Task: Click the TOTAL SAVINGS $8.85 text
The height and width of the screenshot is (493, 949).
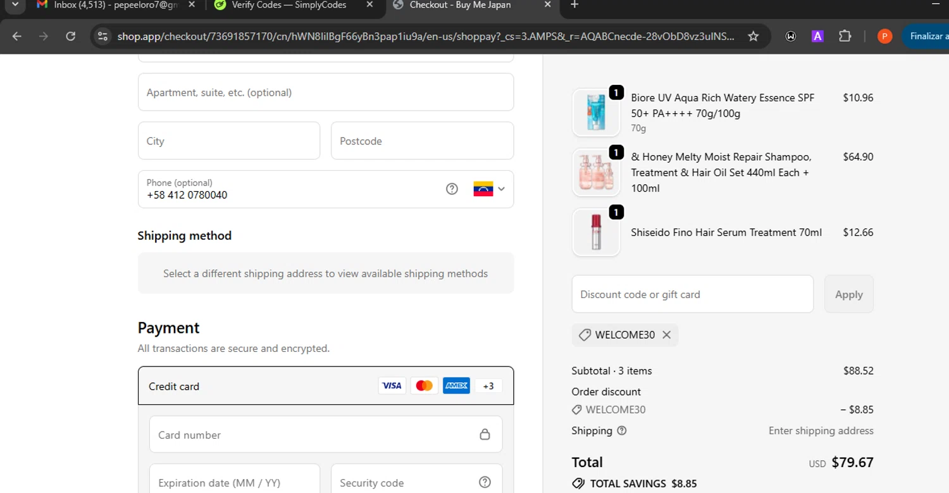Action: (643, 484)
